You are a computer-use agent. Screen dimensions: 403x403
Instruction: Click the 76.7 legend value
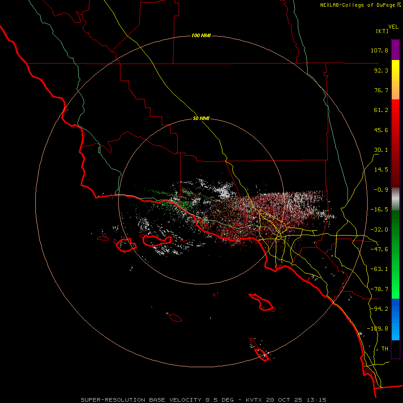point(381,90)
